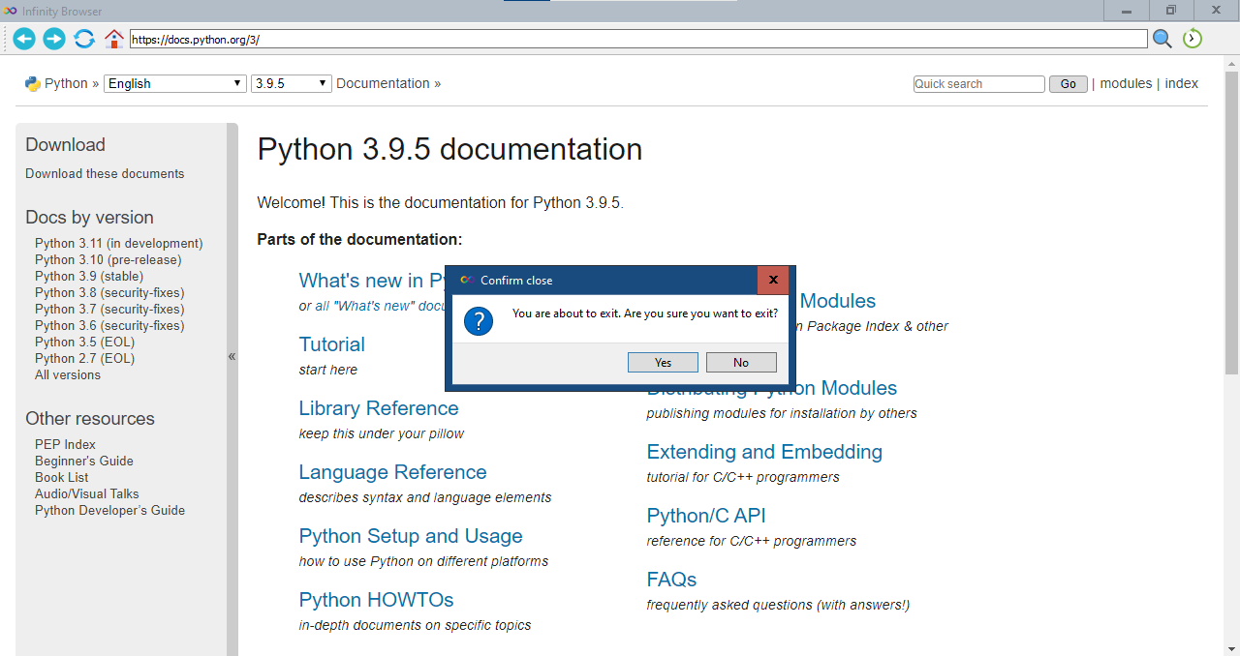
Task: Open the index link in header
Action: pos(1181,83)
